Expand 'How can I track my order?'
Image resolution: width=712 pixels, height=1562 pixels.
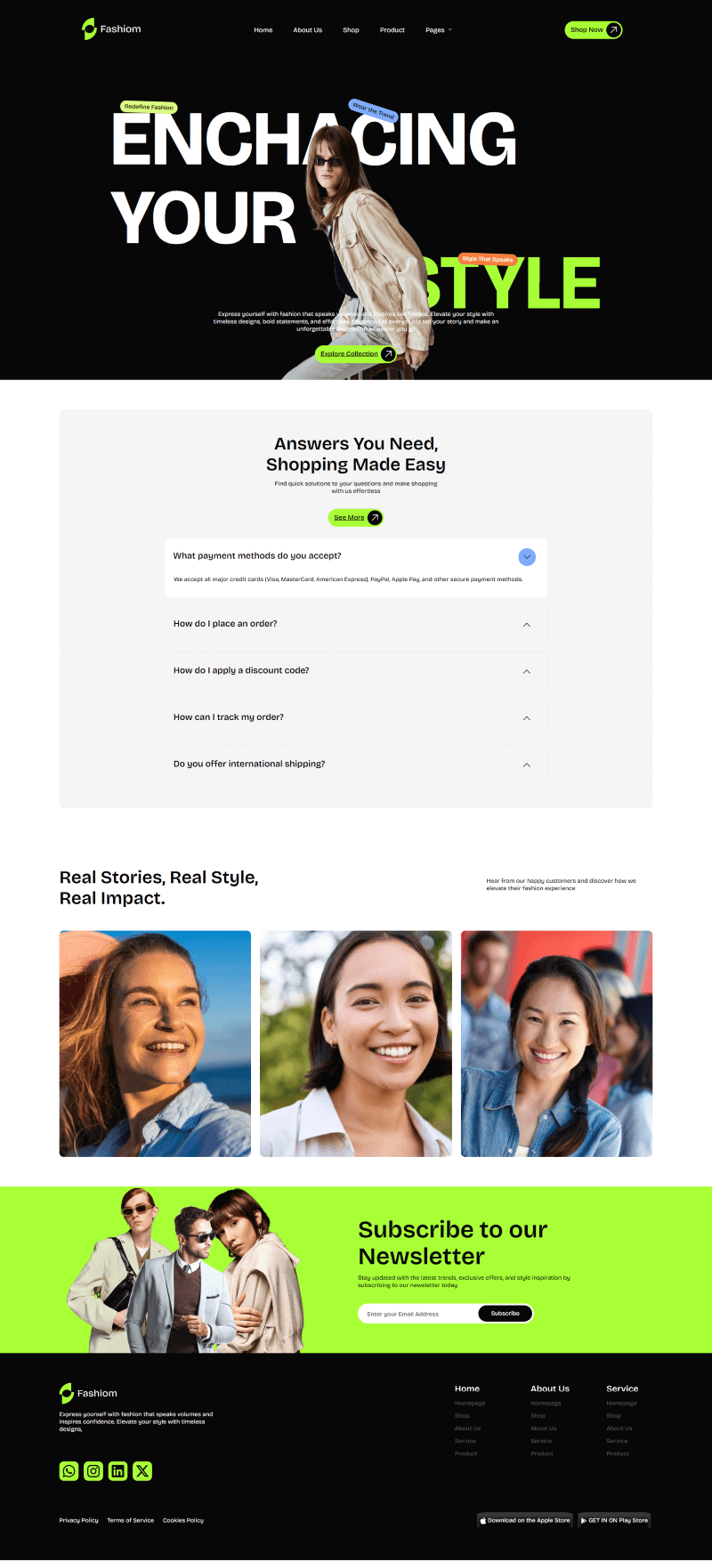pyautogui.click(x=527, y=718)
